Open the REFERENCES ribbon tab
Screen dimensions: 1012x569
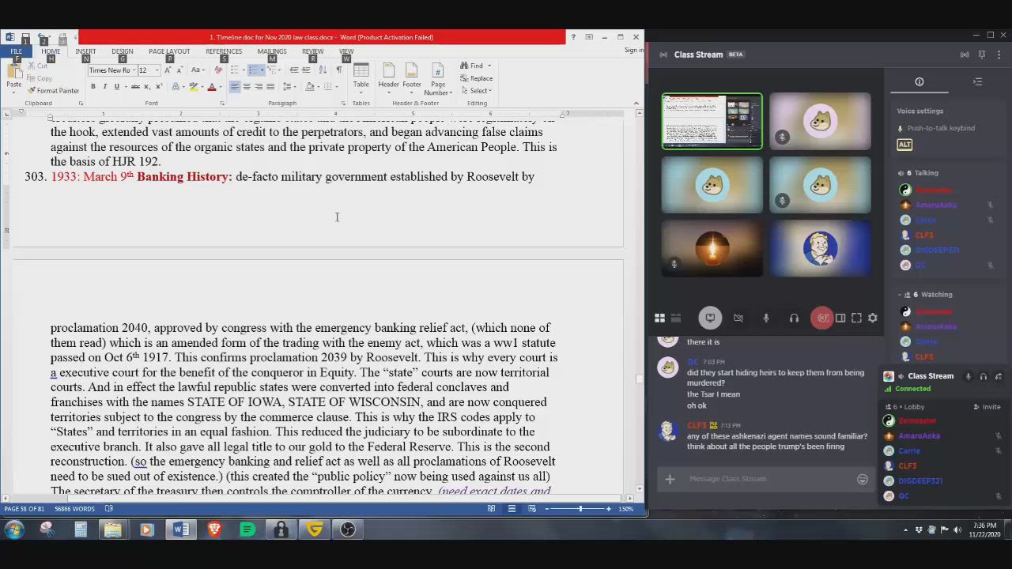[224, 51]
